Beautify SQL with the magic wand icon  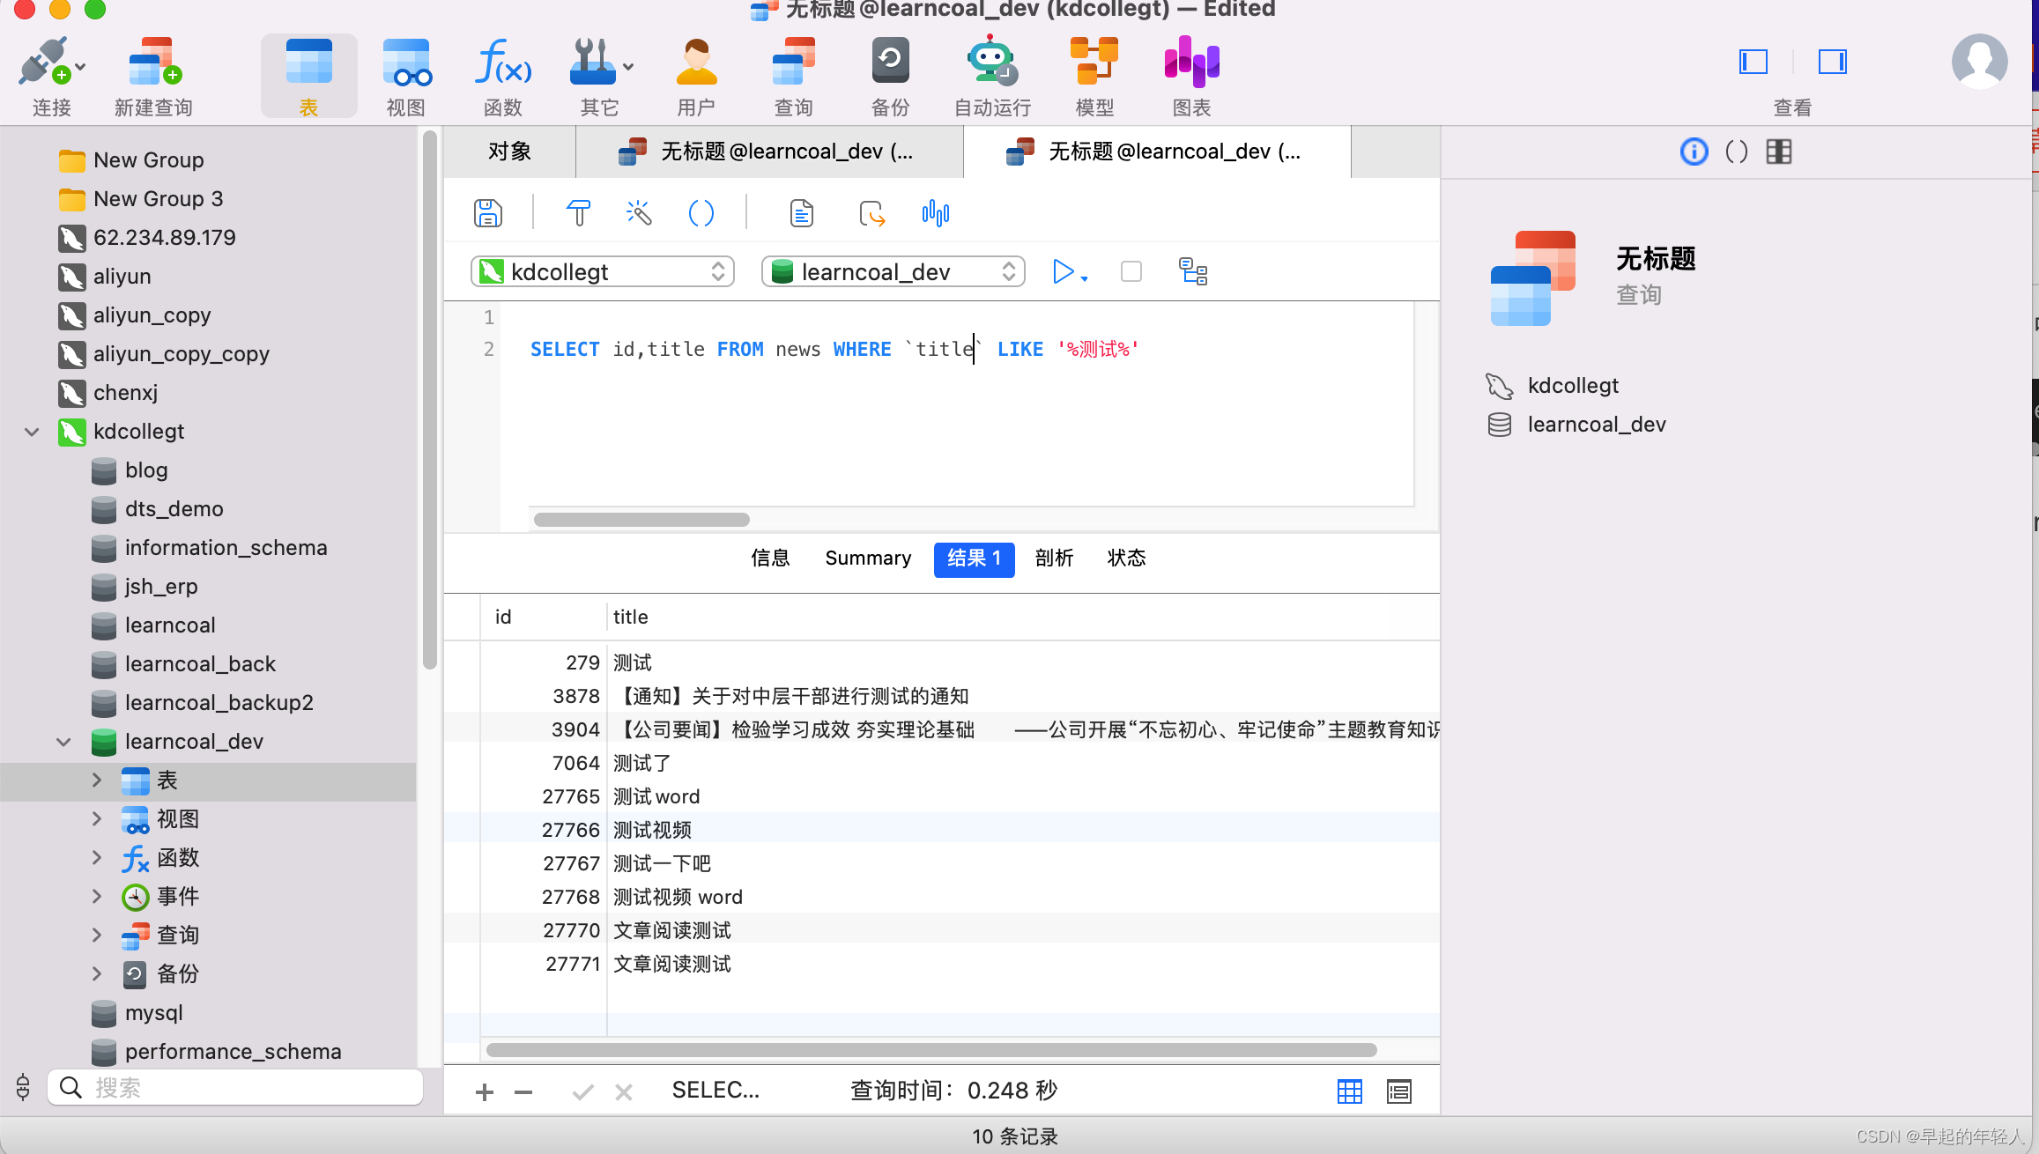pyautogui.click(x=638, y=212)
